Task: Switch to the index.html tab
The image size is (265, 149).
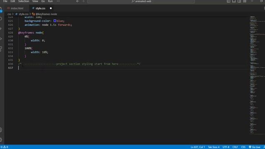Action: click(17, 8)
